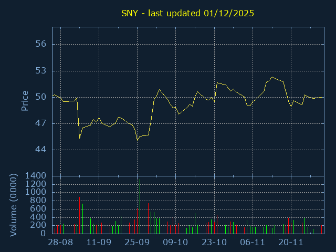The width and height of the screenshot is (336, 252).
Task: Select the 56 price tick label
Action: 41,44
